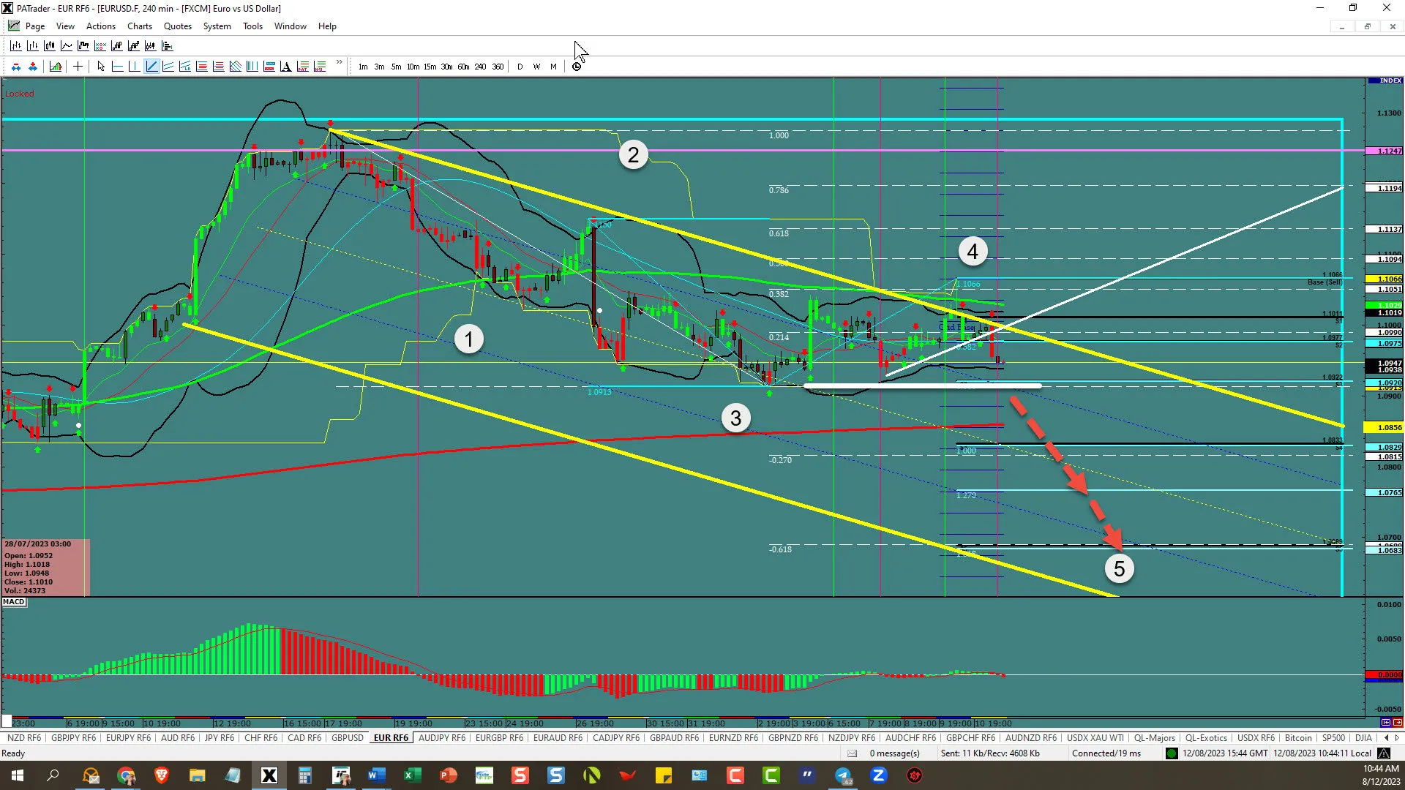The height and width of the screenshot is (790, 1405).
Task: Open messages envelope icon in status bar
Action: coord(852,753)
